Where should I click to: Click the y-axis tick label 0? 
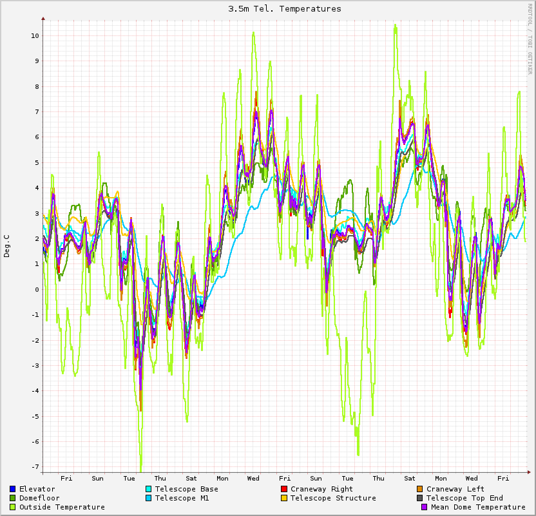[x=37, y=289]
